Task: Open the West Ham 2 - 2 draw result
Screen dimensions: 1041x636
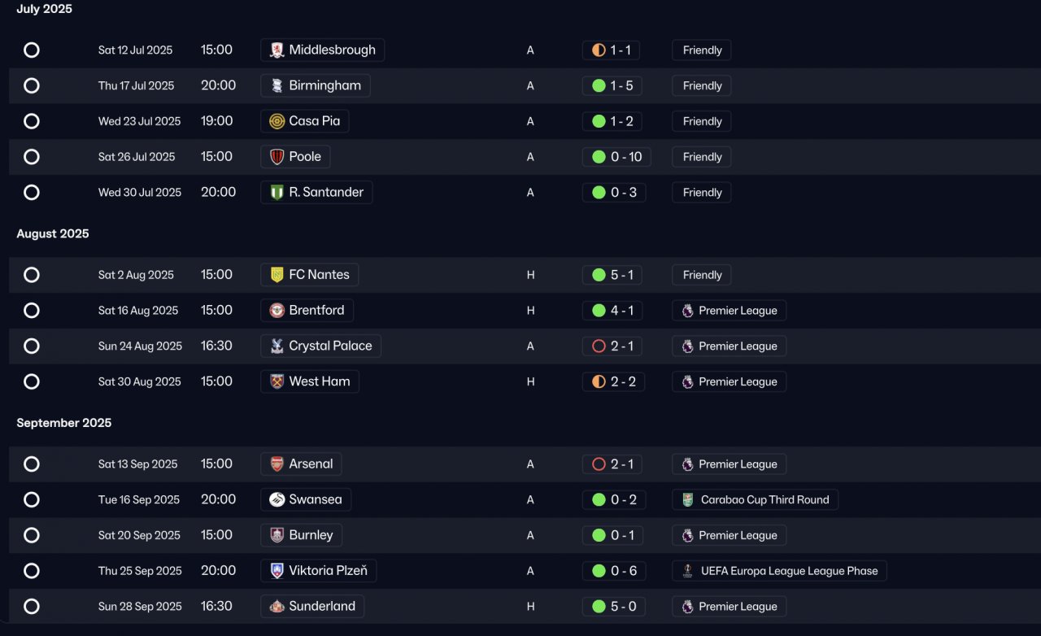Action: click(613, 382)
